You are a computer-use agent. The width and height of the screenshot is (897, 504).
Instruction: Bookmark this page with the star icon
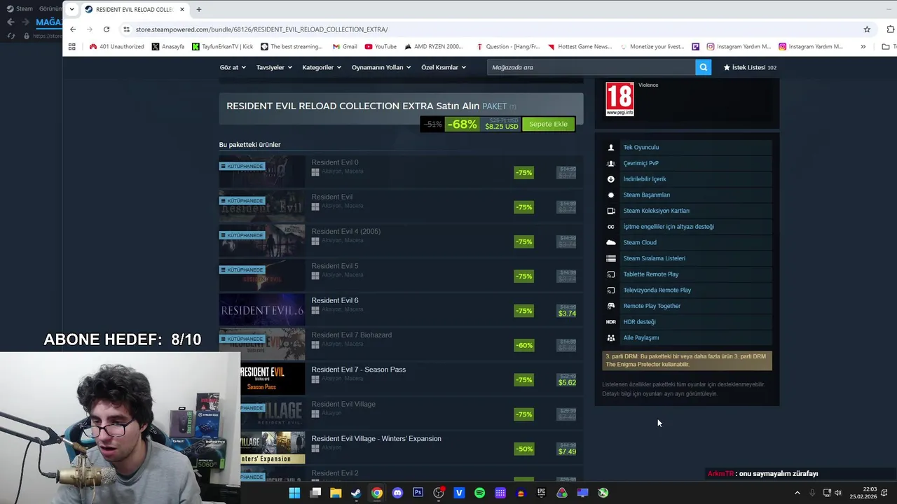coord(867,29)
